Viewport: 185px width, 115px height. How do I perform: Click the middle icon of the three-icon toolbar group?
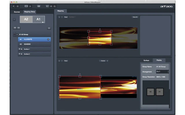coord(51,6)
